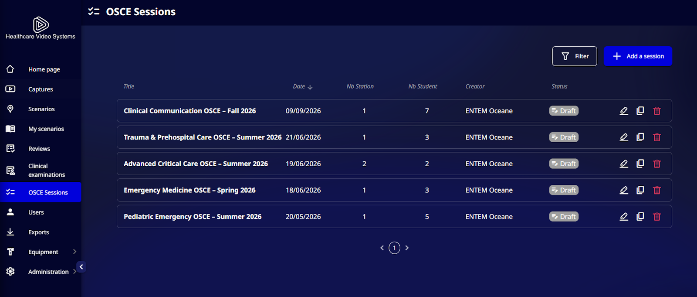Viewport: 697px width, 297px height.
Task: Go to the next page arrow
Action: [407, 248]
